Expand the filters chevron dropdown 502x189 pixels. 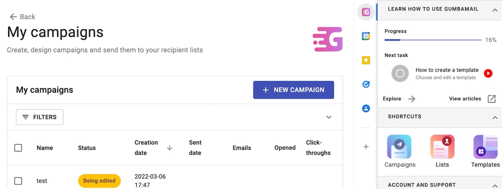[329, 117]
